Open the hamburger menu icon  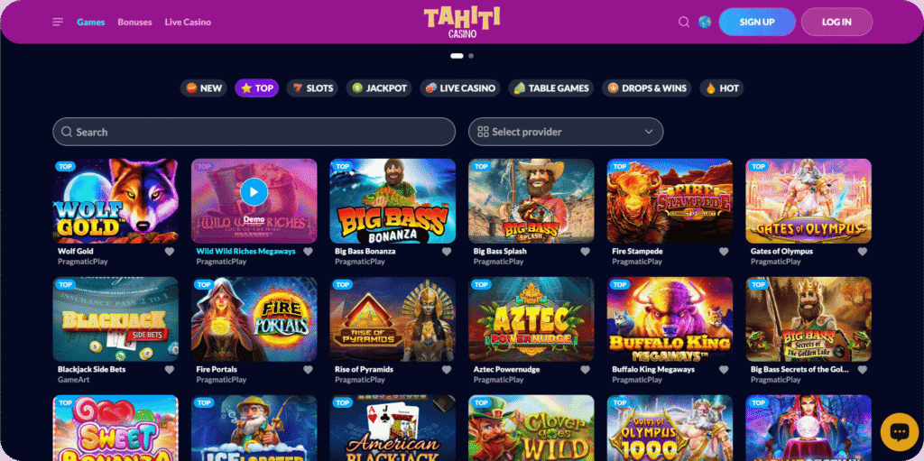(58, 23)
